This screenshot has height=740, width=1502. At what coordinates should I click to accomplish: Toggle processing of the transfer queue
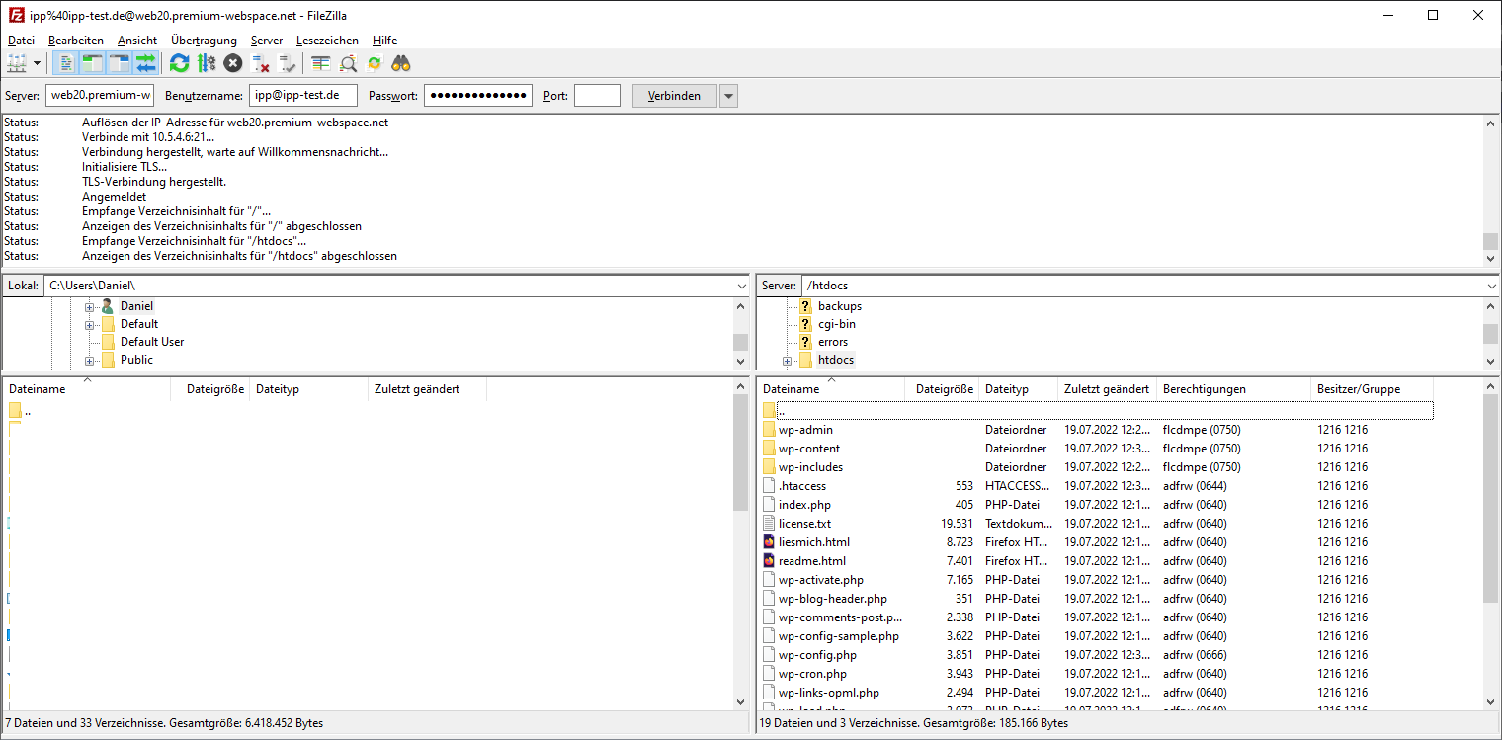click(x=206, y=63)
